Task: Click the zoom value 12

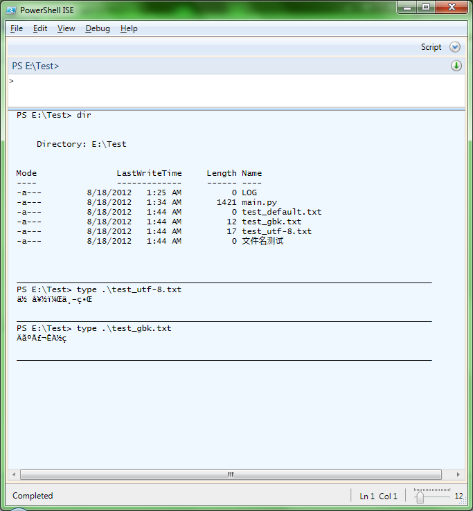Action: click(458, 496)
